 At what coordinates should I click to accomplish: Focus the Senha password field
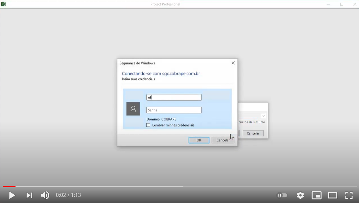point(174,110)
